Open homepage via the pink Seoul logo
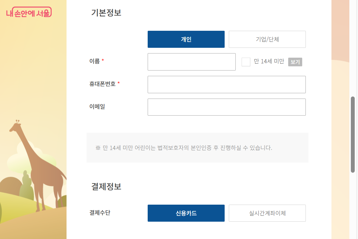Screen dimensions: 358x239 (29, 12)
